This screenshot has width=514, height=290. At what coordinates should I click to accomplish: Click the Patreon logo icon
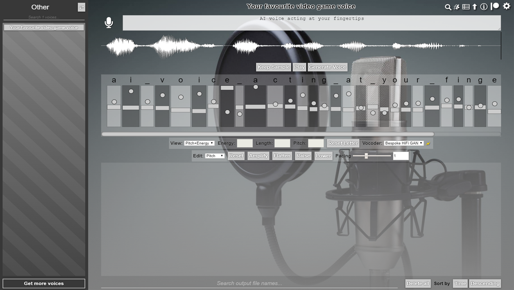click(495, 6)
